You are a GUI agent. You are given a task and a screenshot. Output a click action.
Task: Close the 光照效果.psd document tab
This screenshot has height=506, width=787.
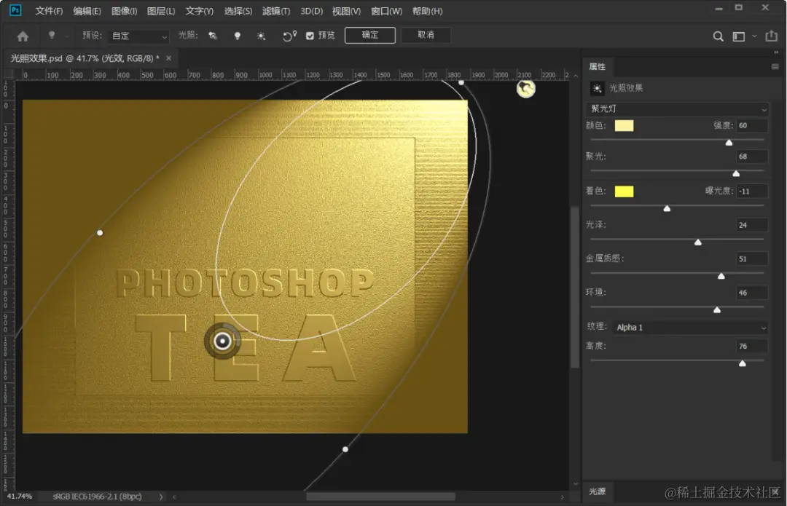(x=168, y=58)
